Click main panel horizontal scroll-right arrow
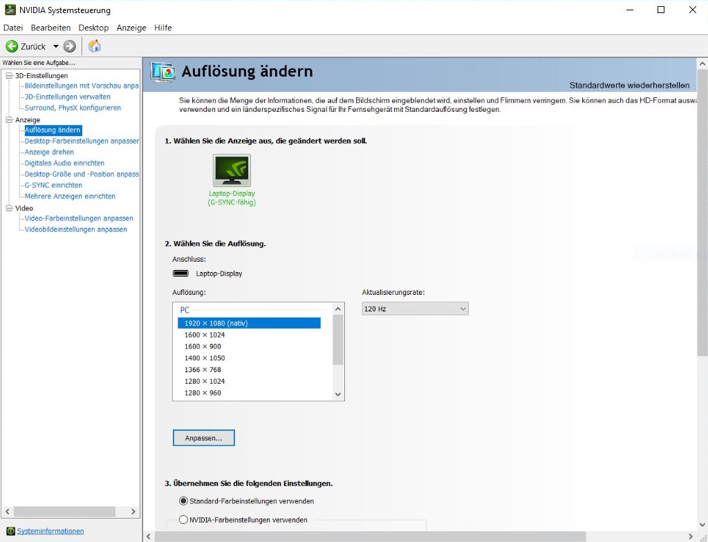Screen dimensions: 708x542 pyautogui.click(x=691, y=536)
